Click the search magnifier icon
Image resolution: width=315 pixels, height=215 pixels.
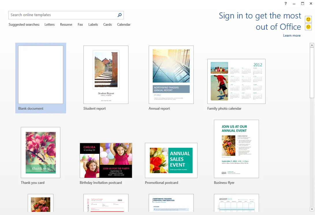pos(120,15)
